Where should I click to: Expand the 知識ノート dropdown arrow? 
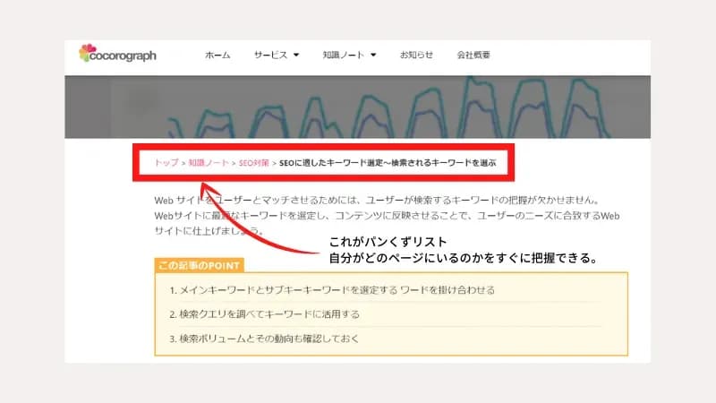(x=373, y=55)
